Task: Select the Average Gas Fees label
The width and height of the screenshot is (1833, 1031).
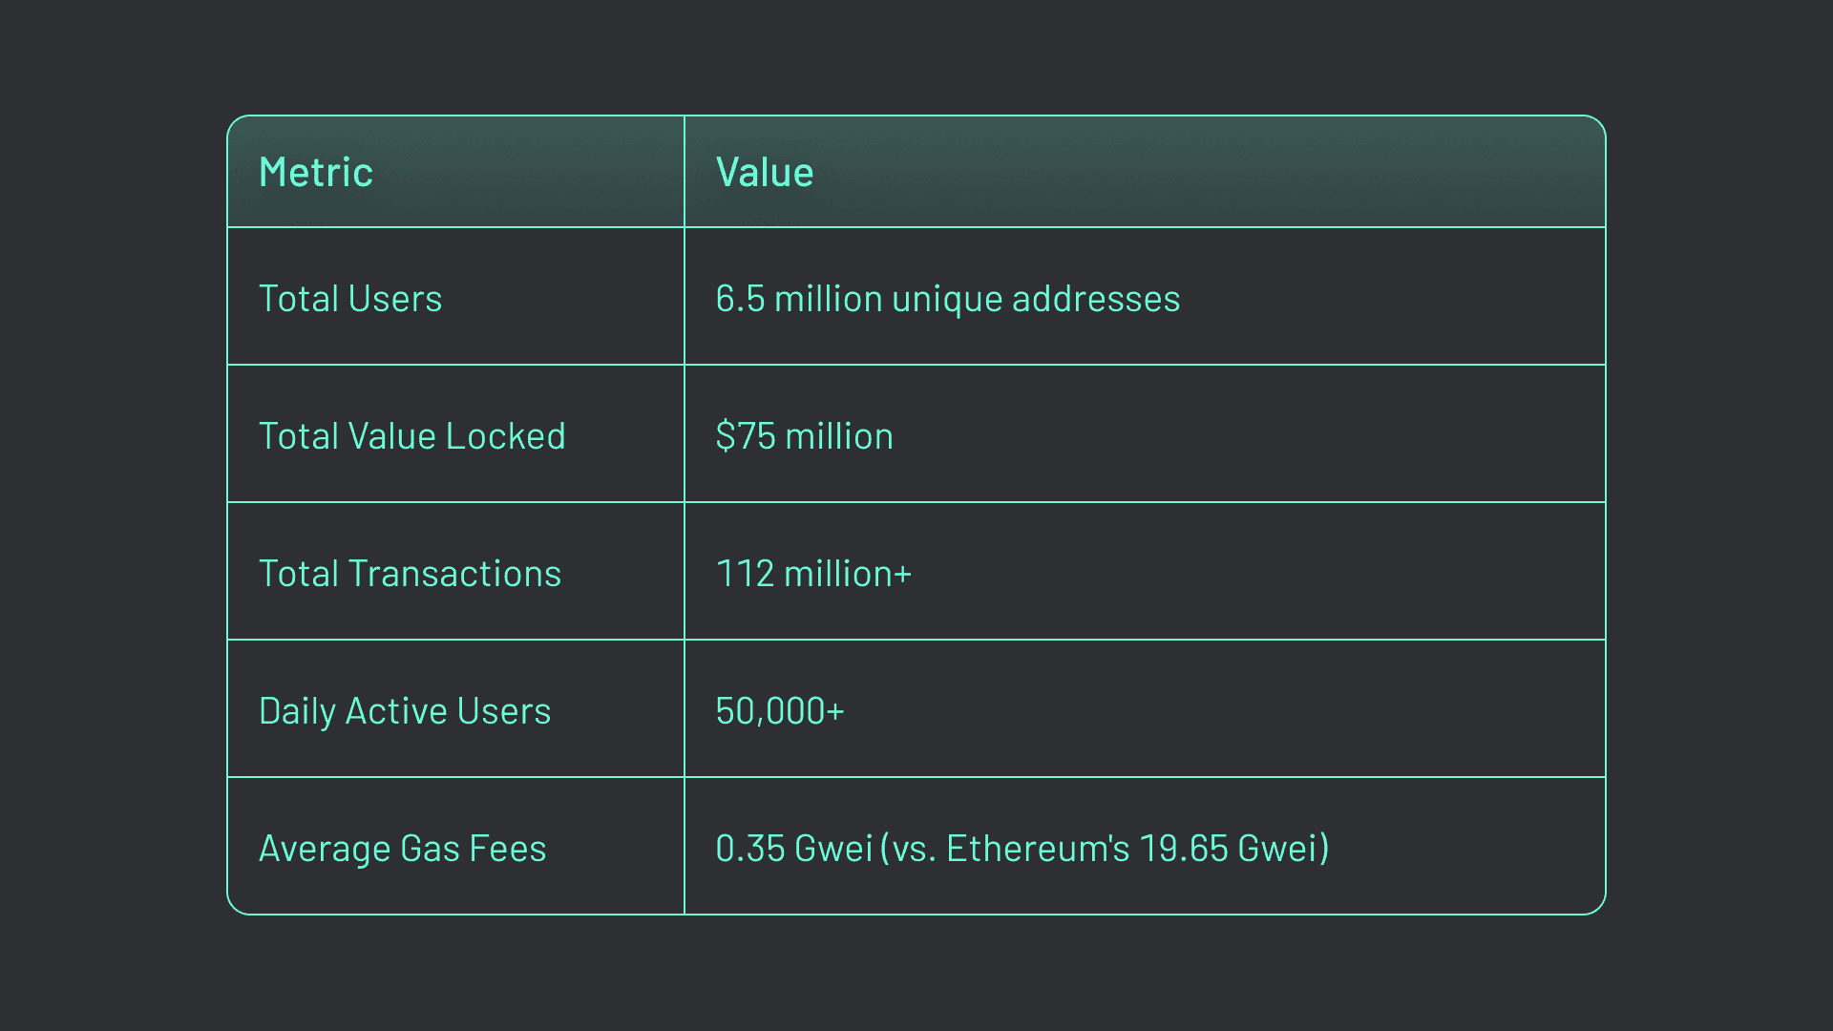Action: pos(402,847)
